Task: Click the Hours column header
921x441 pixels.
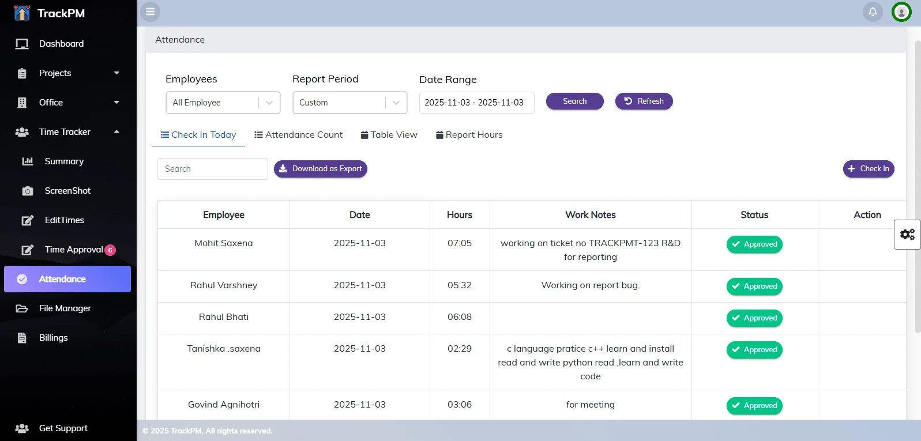Action: coord(460,215)
